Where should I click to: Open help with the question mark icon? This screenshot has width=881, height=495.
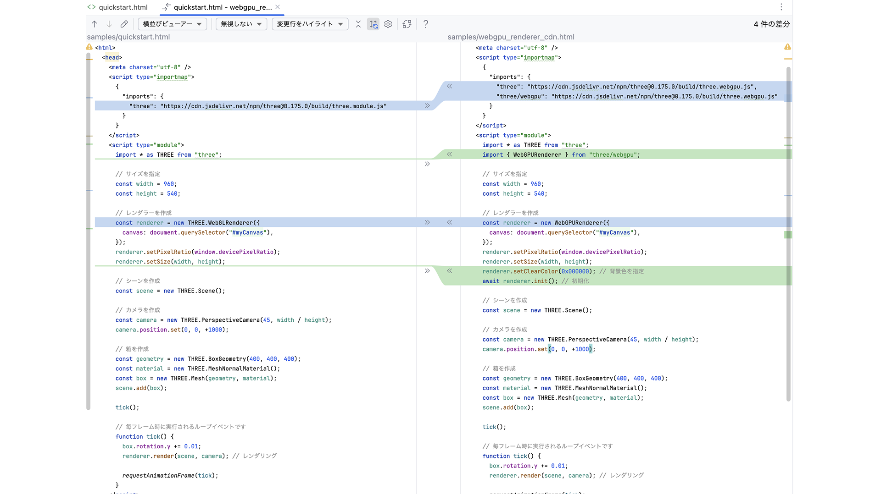426,24
